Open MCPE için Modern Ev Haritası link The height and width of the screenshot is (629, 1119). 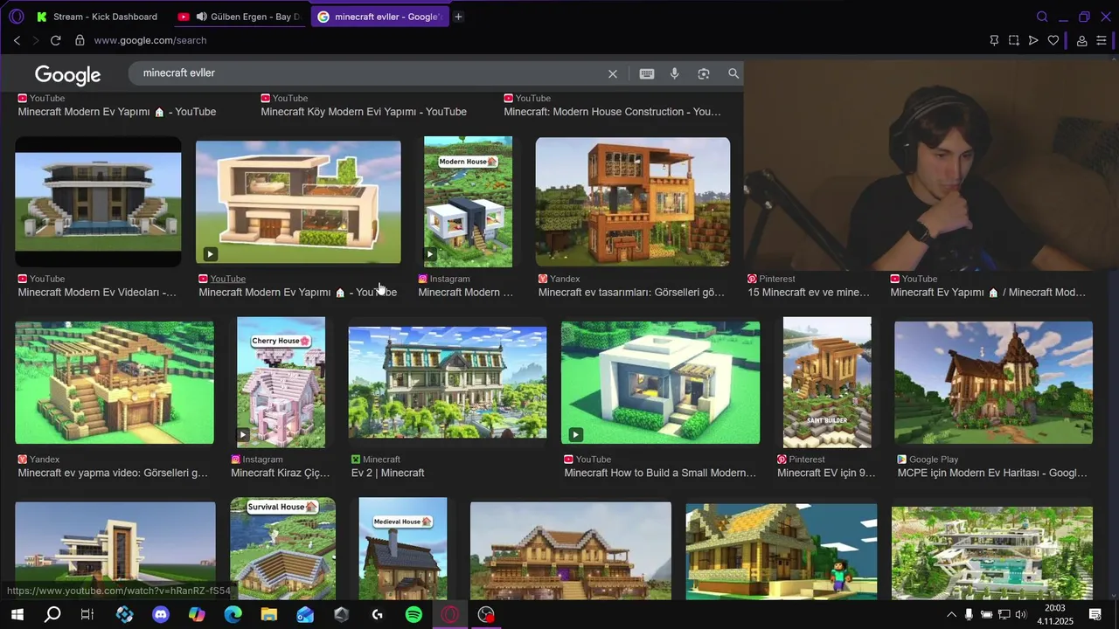pos(992,473)
